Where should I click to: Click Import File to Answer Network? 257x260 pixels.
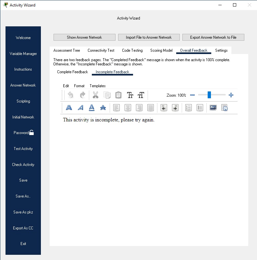pyautogui.click(x=149, y=37)
